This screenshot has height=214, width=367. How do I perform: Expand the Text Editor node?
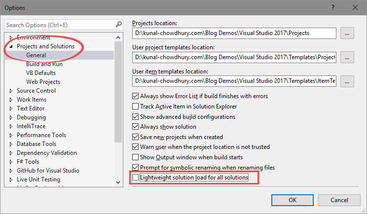pos(11,108)
